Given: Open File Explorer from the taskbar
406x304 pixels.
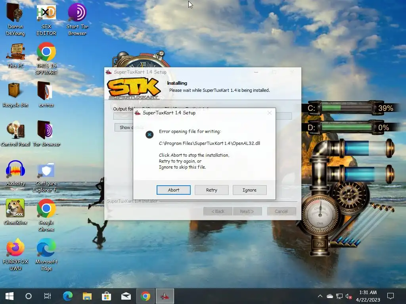Looking at the screenshot, I should (87, 296).
